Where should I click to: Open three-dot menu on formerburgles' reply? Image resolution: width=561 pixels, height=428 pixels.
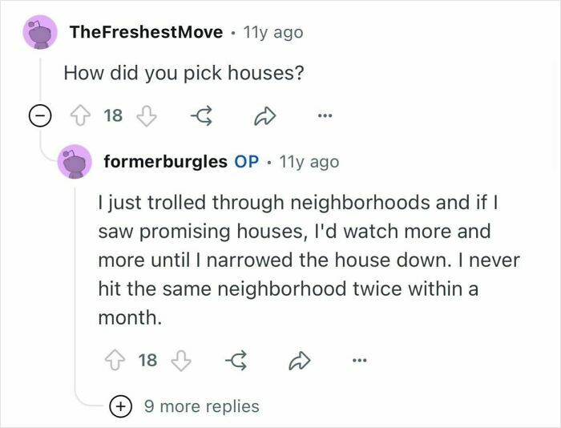(360, 361)
